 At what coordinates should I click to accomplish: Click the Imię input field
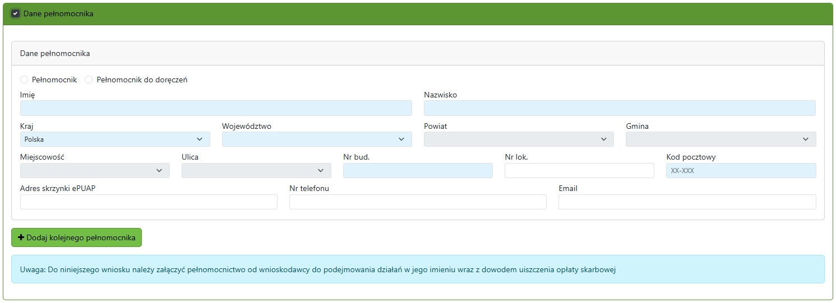click(x=216, y=108)
